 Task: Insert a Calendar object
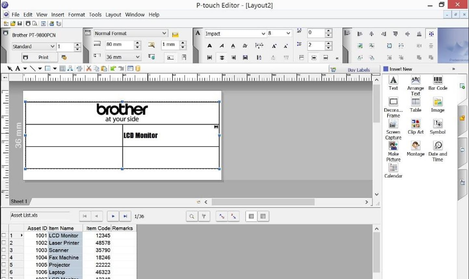tap(393, 170)
